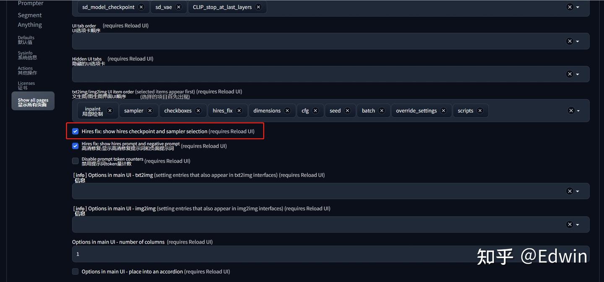604x282 pixels.
Task: Remove the sampler item from UI order
Action: click(x=150, y=111)
